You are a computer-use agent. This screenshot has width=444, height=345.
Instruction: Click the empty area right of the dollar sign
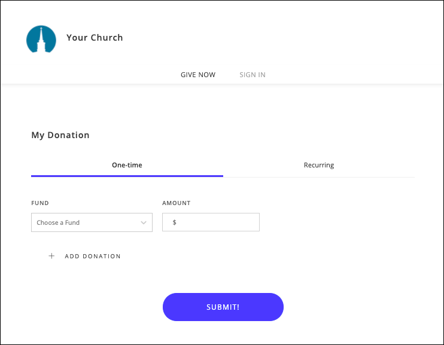coord(218,222)
